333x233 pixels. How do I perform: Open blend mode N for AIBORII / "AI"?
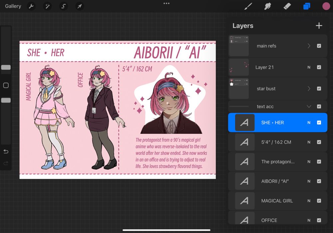(309, 181)
